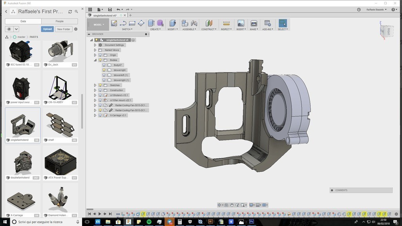Collapse the Bodies folder in the browser
The width and height of the screenshot is (402, 226).
[x=95, y=60]
